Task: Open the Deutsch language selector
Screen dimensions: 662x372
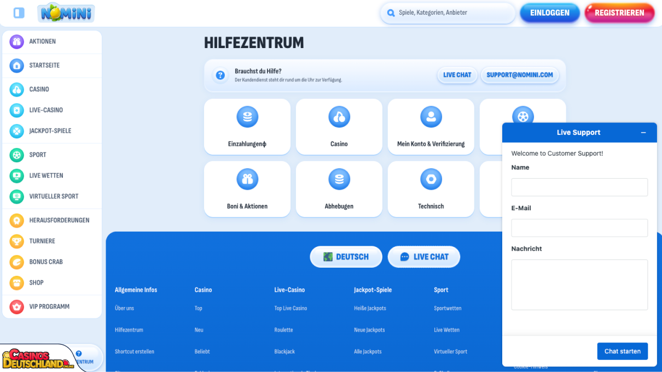Action: [346, 257]
